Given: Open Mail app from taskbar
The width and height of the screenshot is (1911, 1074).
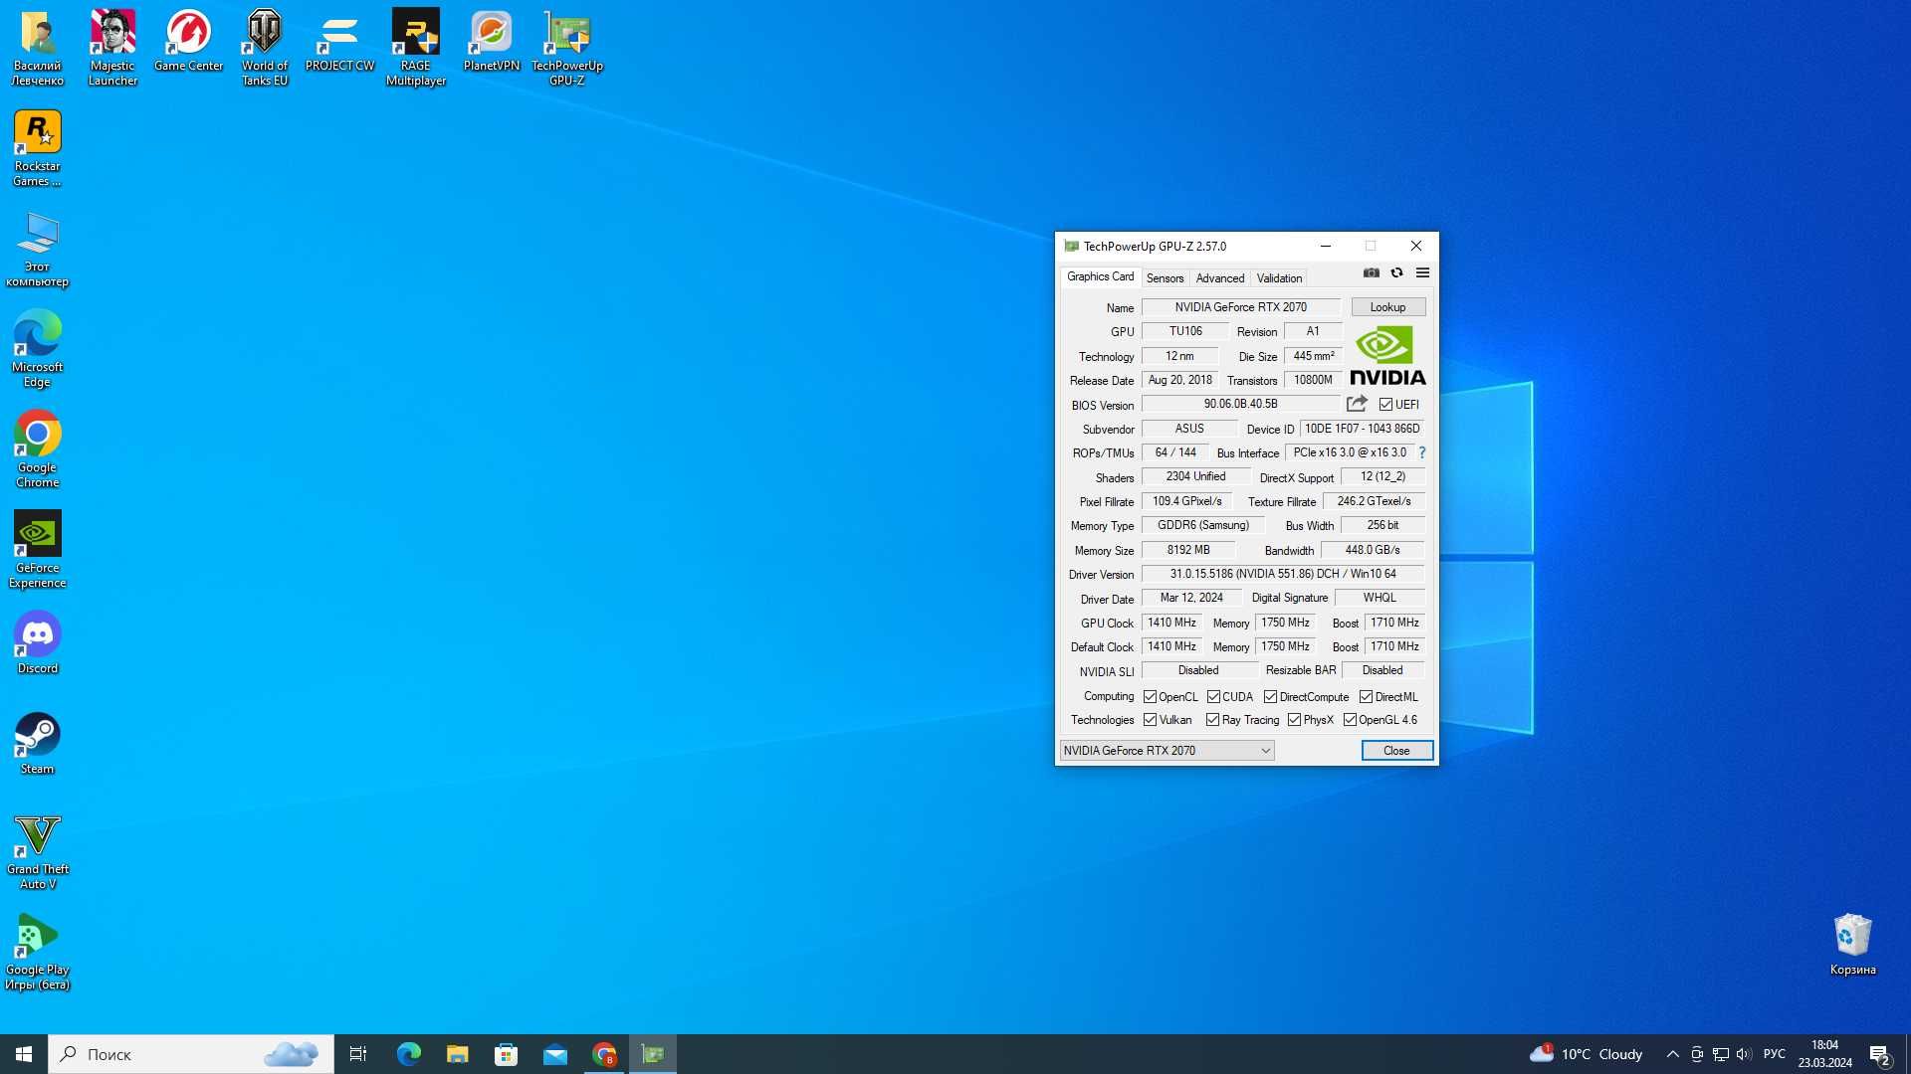Looking at the screenshot, I should (554, 1054).
